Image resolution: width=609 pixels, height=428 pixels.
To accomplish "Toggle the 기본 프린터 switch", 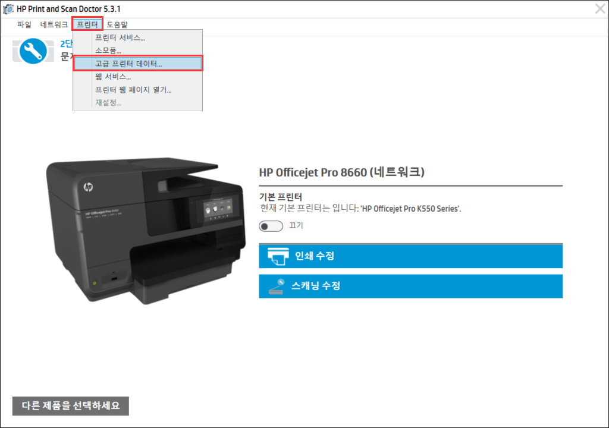I will [271, 226].
